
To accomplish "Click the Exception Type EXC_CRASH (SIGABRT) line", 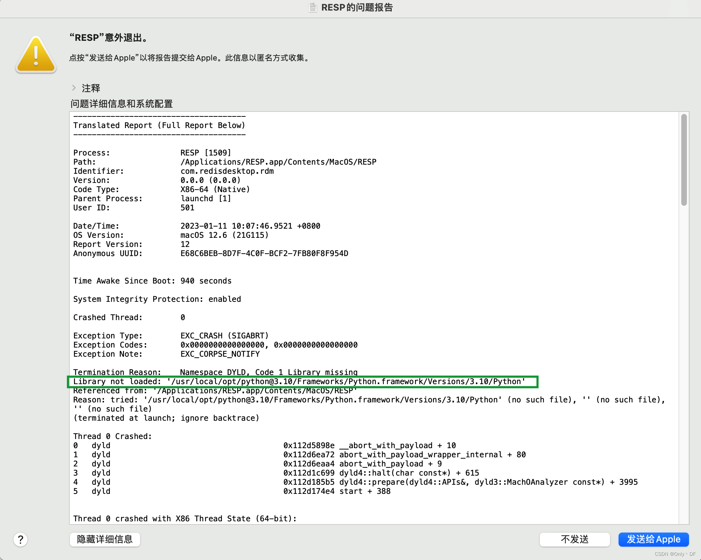I will (x=224, y=336).
